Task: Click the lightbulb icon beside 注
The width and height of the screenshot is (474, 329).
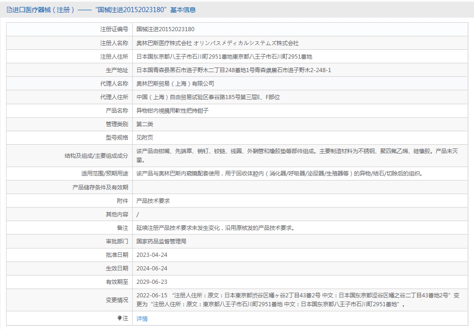Action: [119, 318]
